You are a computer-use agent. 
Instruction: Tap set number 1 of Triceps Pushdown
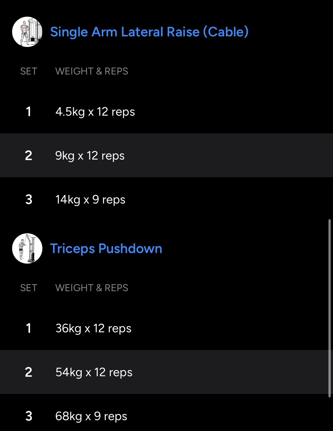tap(29, 328)
